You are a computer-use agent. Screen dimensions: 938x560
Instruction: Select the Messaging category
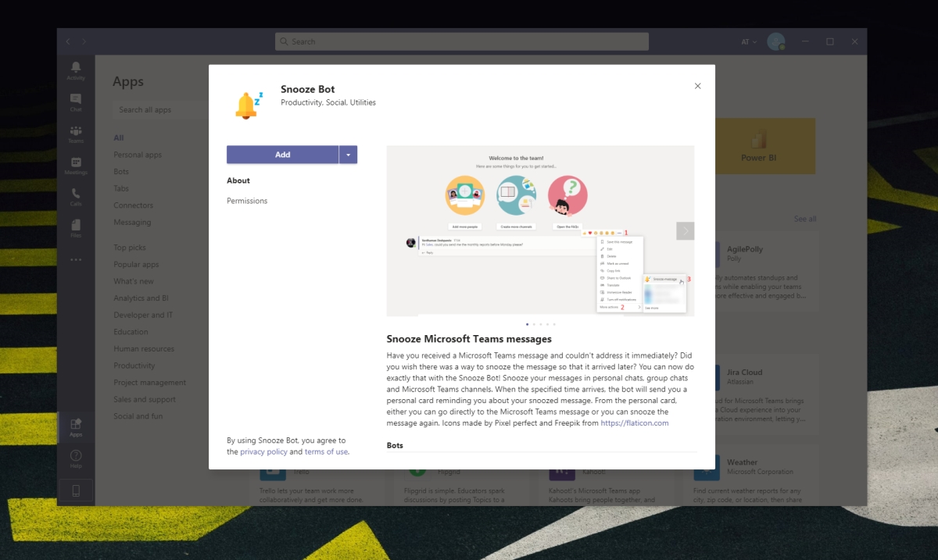(x=132, y=222)
